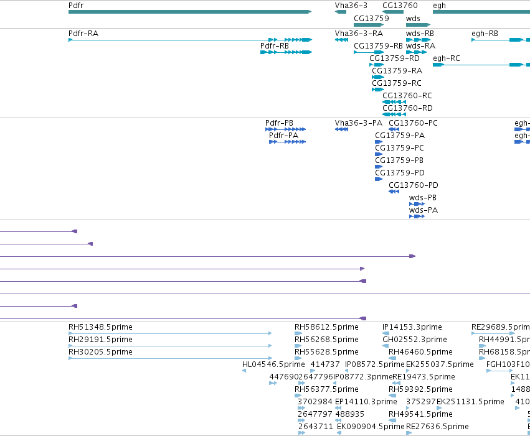
Task: Click the wds-PA protein label
Action: point(423,210)
